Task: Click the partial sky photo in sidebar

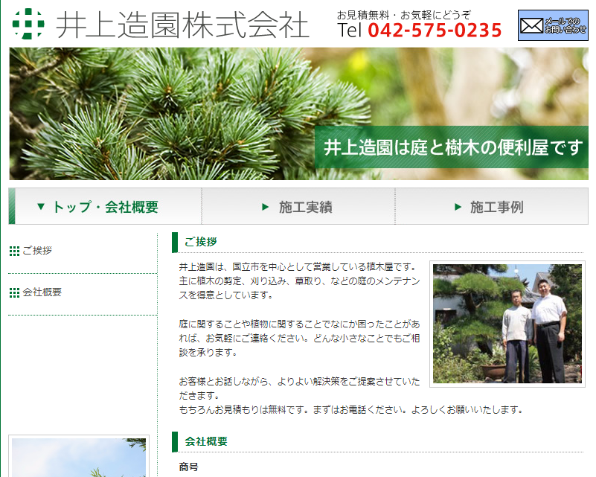Action: tap(79, 457)
